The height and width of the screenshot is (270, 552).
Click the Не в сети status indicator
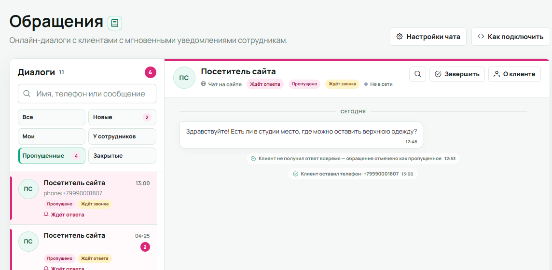(378, 84)
